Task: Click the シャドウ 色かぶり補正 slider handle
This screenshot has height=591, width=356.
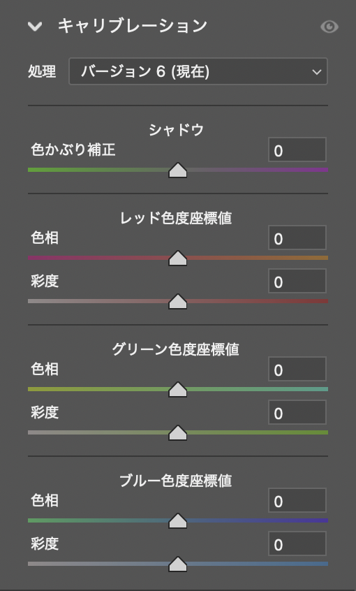Action: [x=178, y=170]
